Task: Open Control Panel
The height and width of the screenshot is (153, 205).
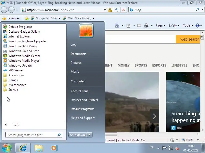Action: point(80,91)
